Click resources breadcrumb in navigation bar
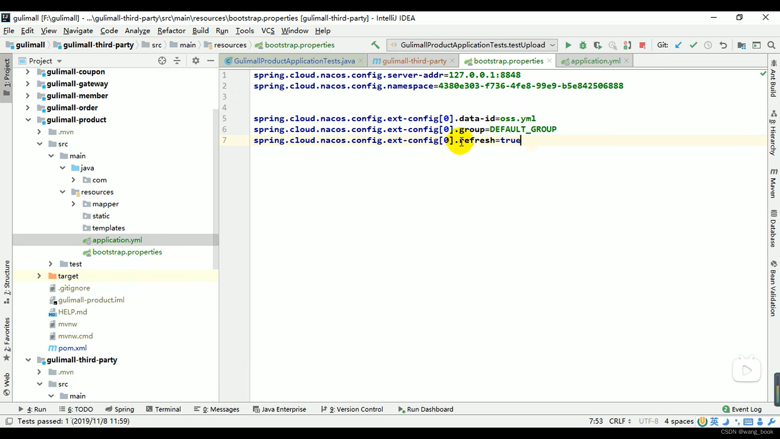Screen dimensions: 780x439 click(230, 45)
